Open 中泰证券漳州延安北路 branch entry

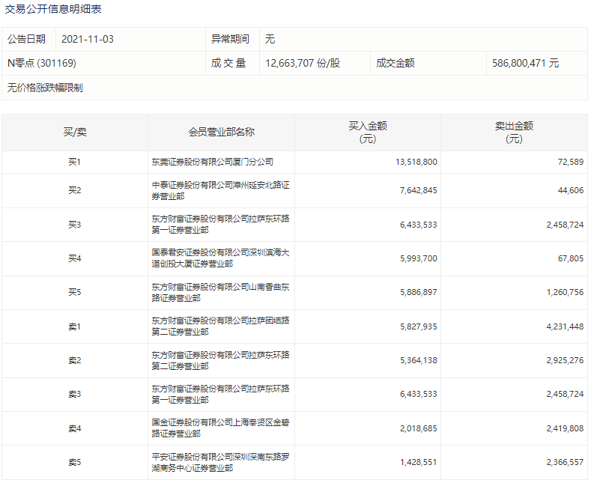coord(220,190)
